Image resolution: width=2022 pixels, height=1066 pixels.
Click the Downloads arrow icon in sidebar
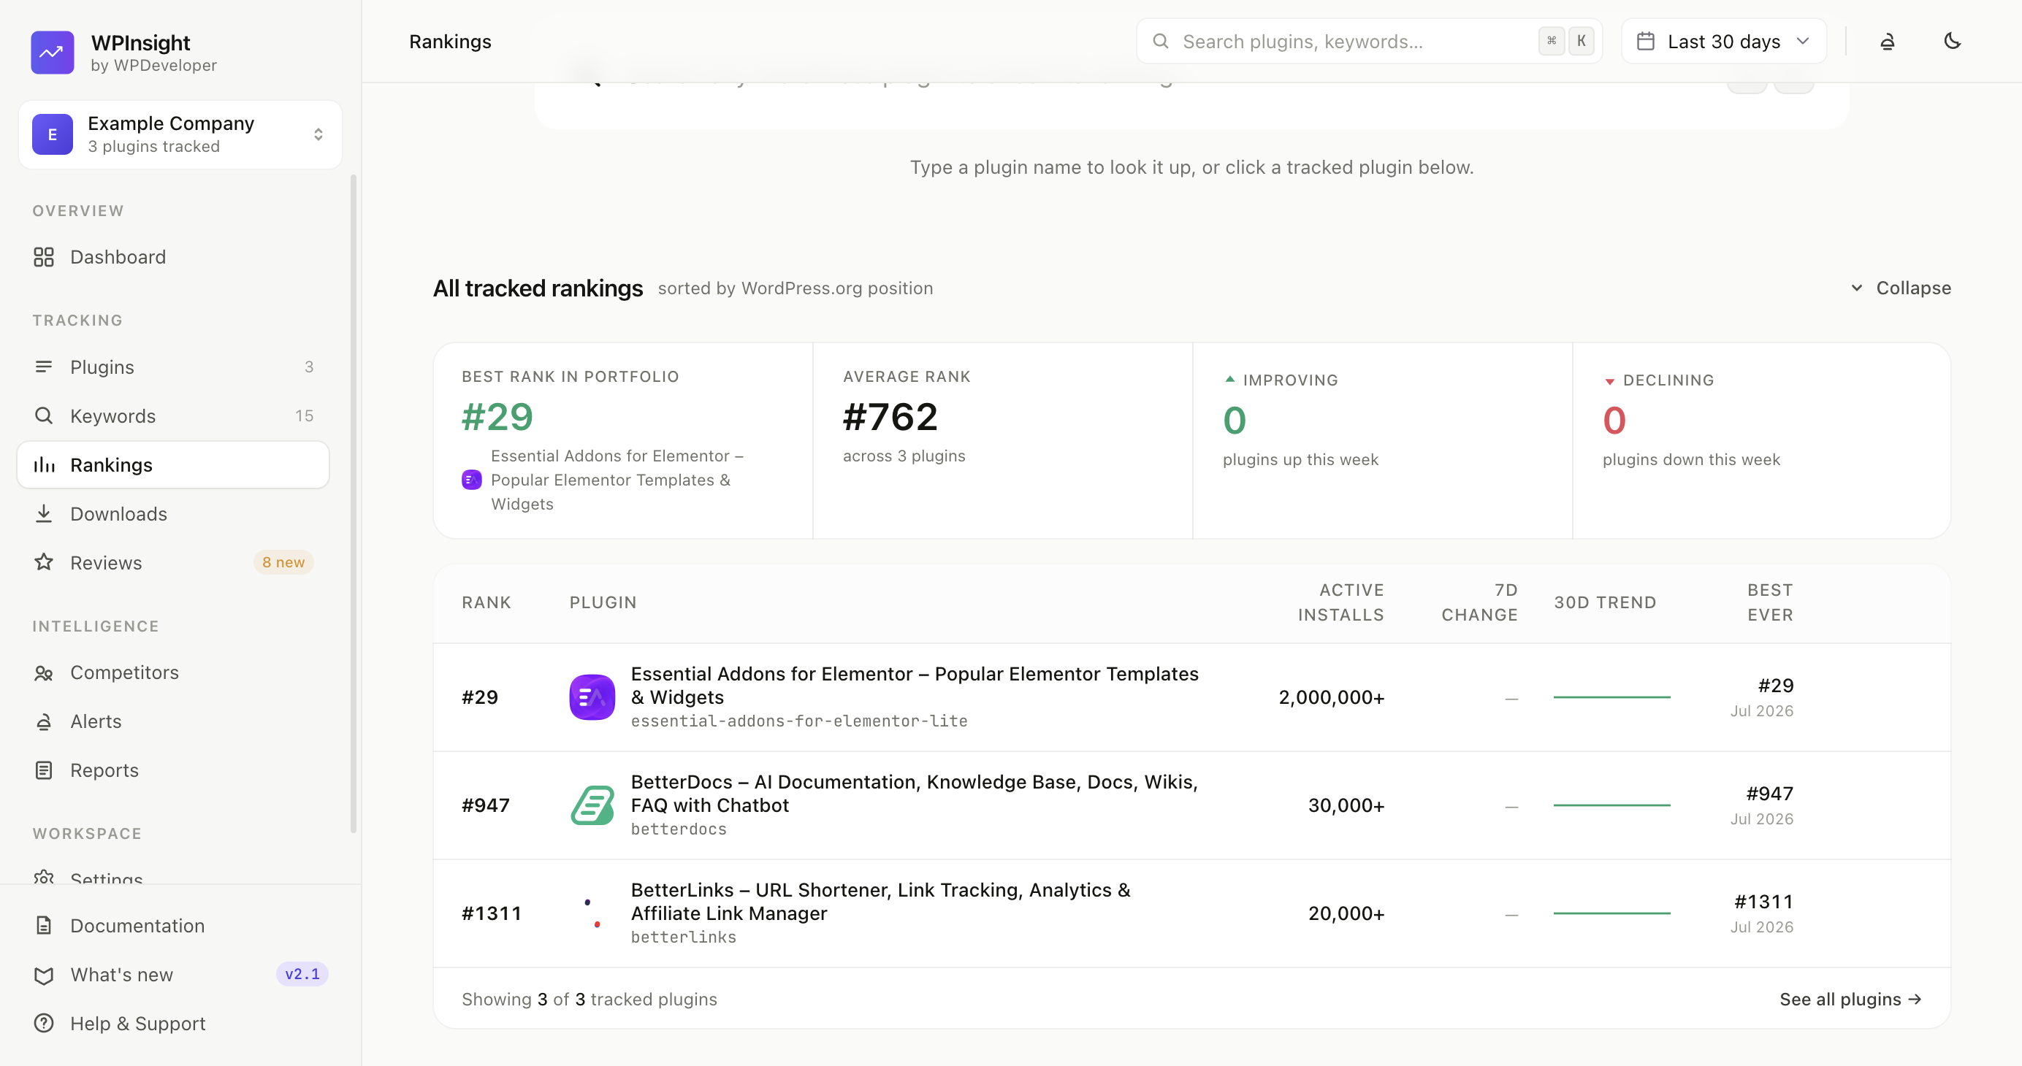point(44,514)
